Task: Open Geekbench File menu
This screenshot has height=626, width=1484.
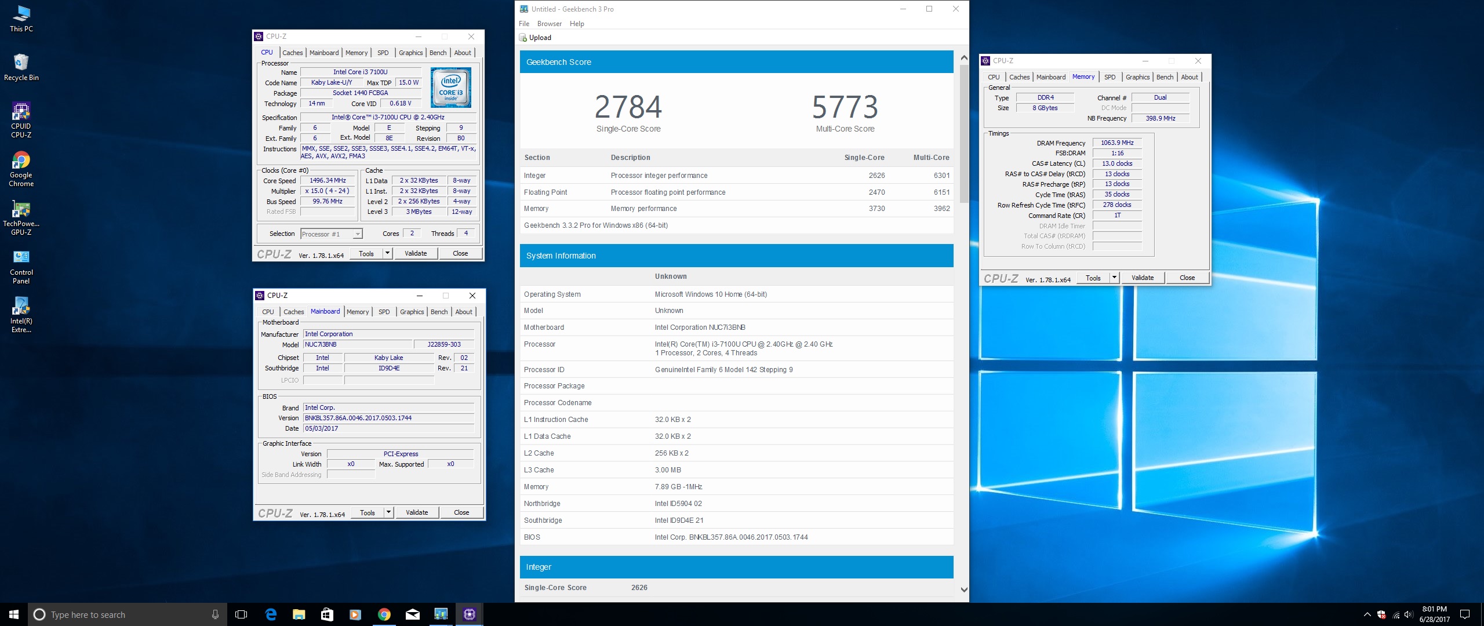Action: click(x=524, y=24)
